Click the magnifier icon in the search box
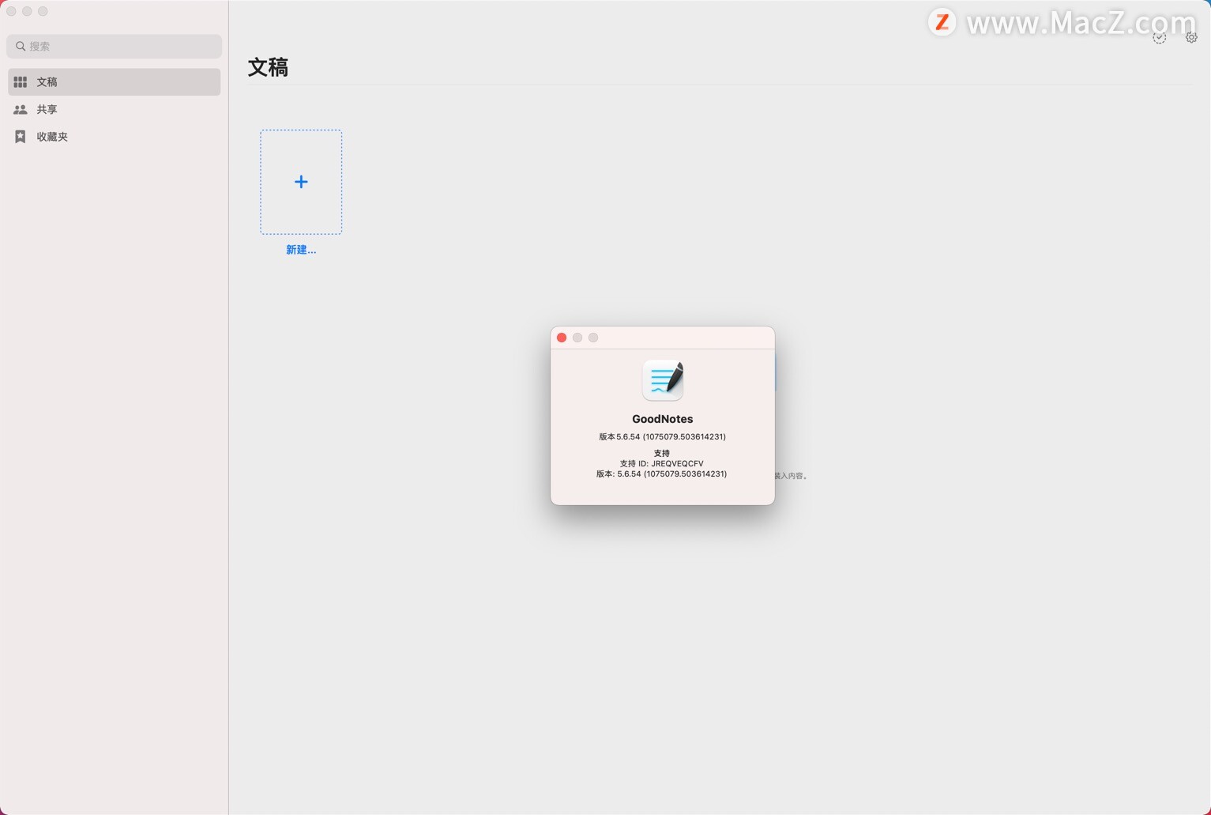Viewport: 1211px width, 815px height. pyautogui.click(x=21, y=46)
